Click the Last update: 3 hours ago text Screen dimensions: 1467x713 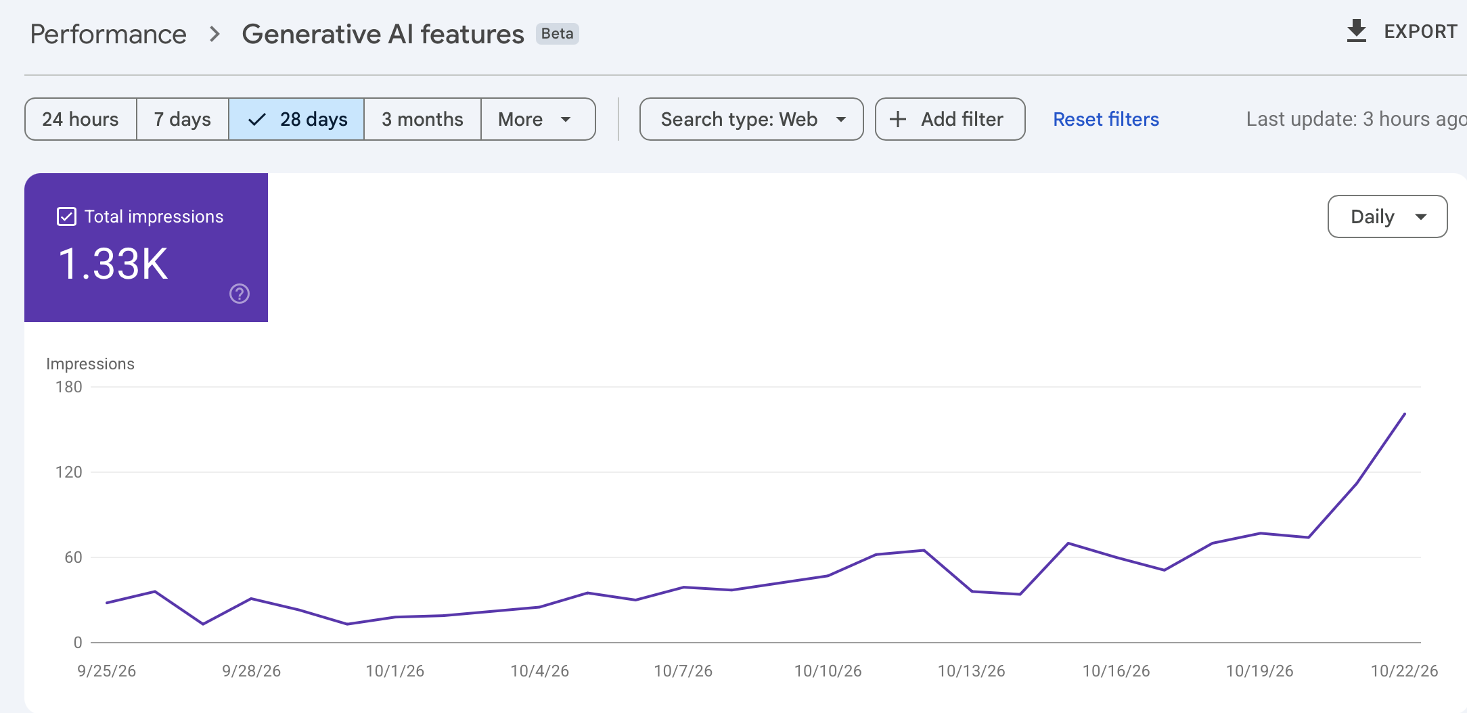pyautogui.click(x=1356, y=119)
